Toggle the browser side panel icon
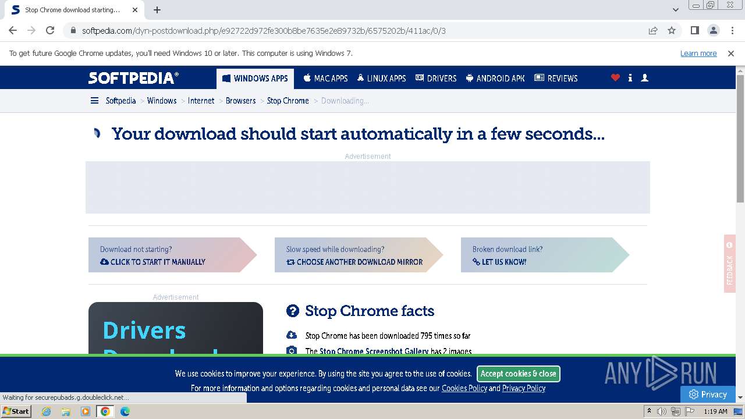745x419 pixels. [x=694, y=30]
